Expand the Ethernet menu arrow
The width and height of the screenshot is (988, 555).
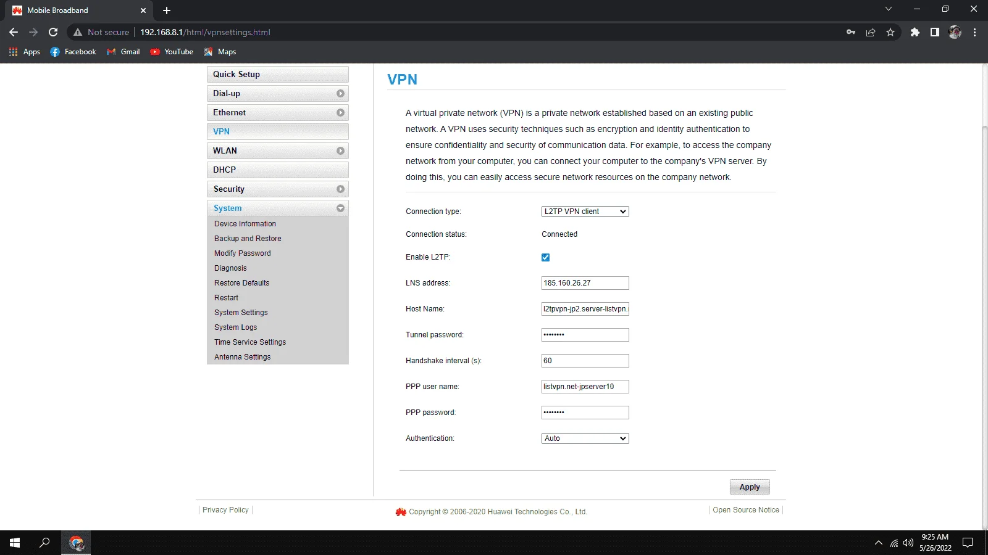(x=340, y=113)
